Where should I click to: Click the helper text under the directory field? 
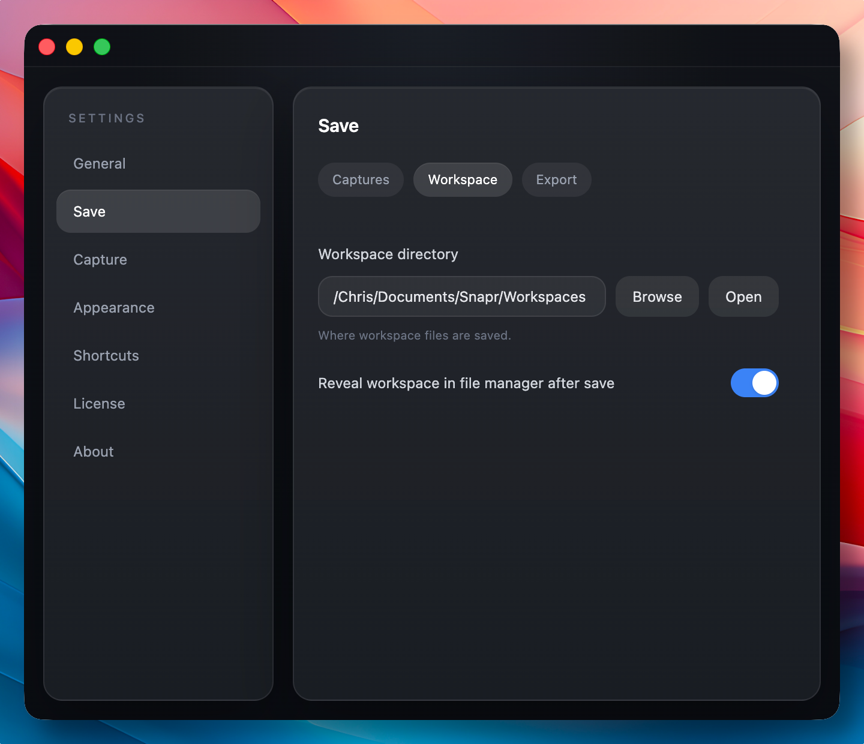point(415,335)
